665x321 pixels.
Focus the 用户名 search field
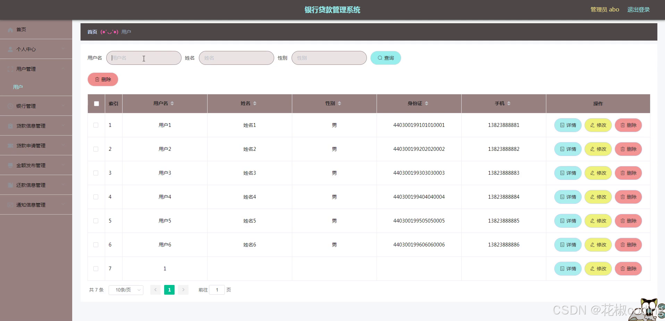click(x=144, y=58)
